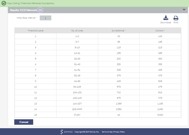The image size is (189, 135).
Task: Select the '106-132' lines cell
Action: click(x=77, y=92)
